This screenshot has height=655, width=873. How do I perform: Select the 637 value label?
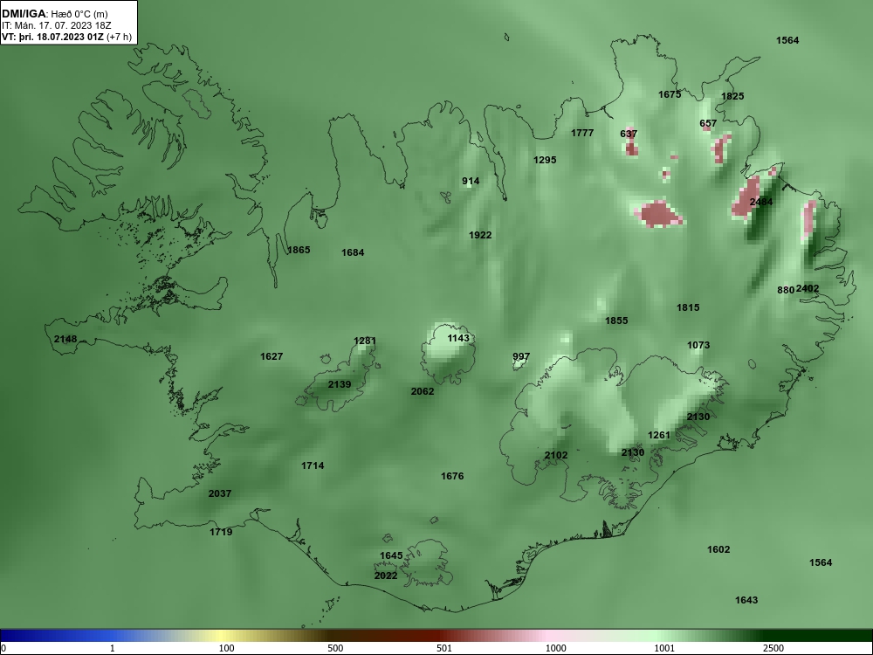click(629, 134)
